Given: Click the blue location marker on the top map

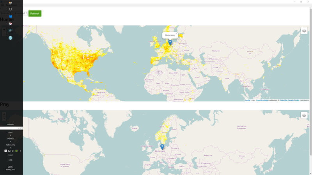Looking at the screenshot, I should coord(170,42).
